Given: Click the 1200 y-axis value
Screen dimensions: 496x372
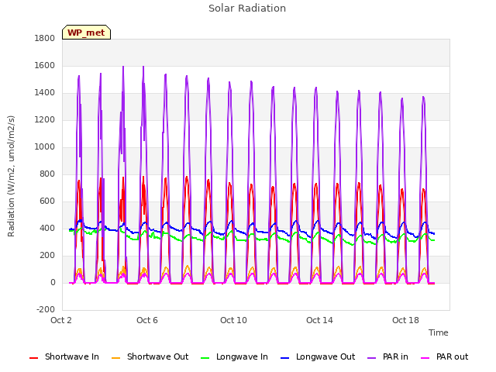Looking at the screenshot, I should pyautogui.click(x=45, y=120).
